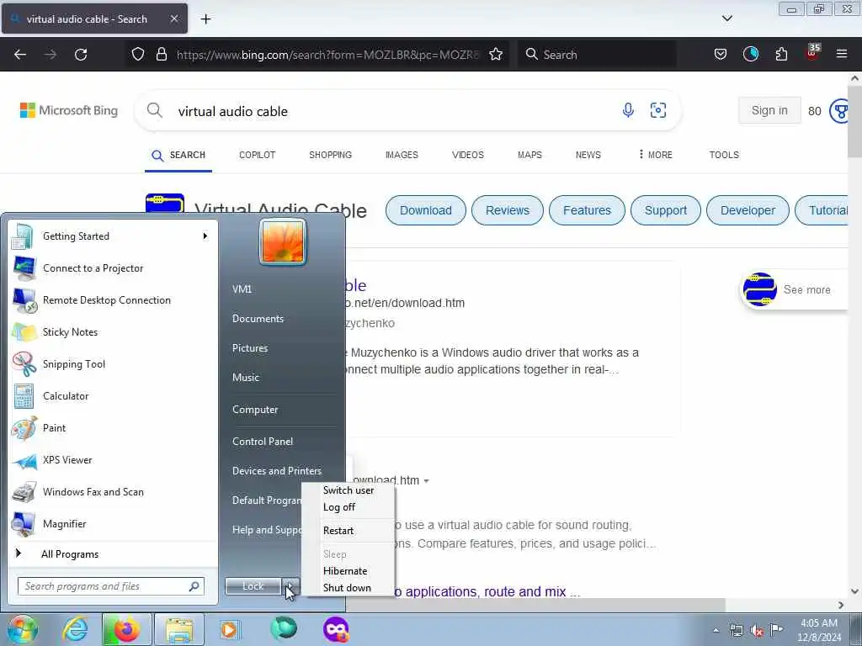Open Bing MAPS tab
862x646 pixels.
coord(530,155)
